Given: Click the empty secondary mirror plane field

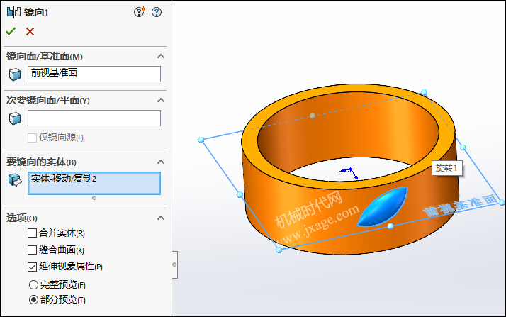Looking at the screenshot, I should pos(94,118).
